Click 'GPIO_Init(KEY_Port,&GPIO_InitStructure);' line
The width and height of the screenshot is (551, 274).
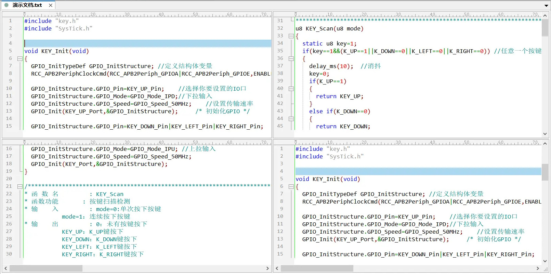click(x=99, y=164)
